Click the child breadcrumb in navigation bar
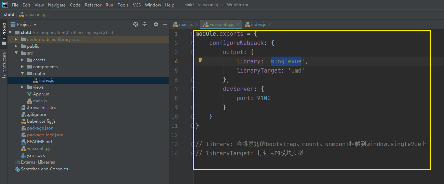This screenshot has height=184, width=444. 9,15
